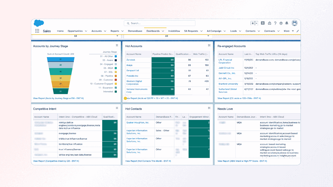Expand the Opportunities tab dropdown chevron

point(86,31)
